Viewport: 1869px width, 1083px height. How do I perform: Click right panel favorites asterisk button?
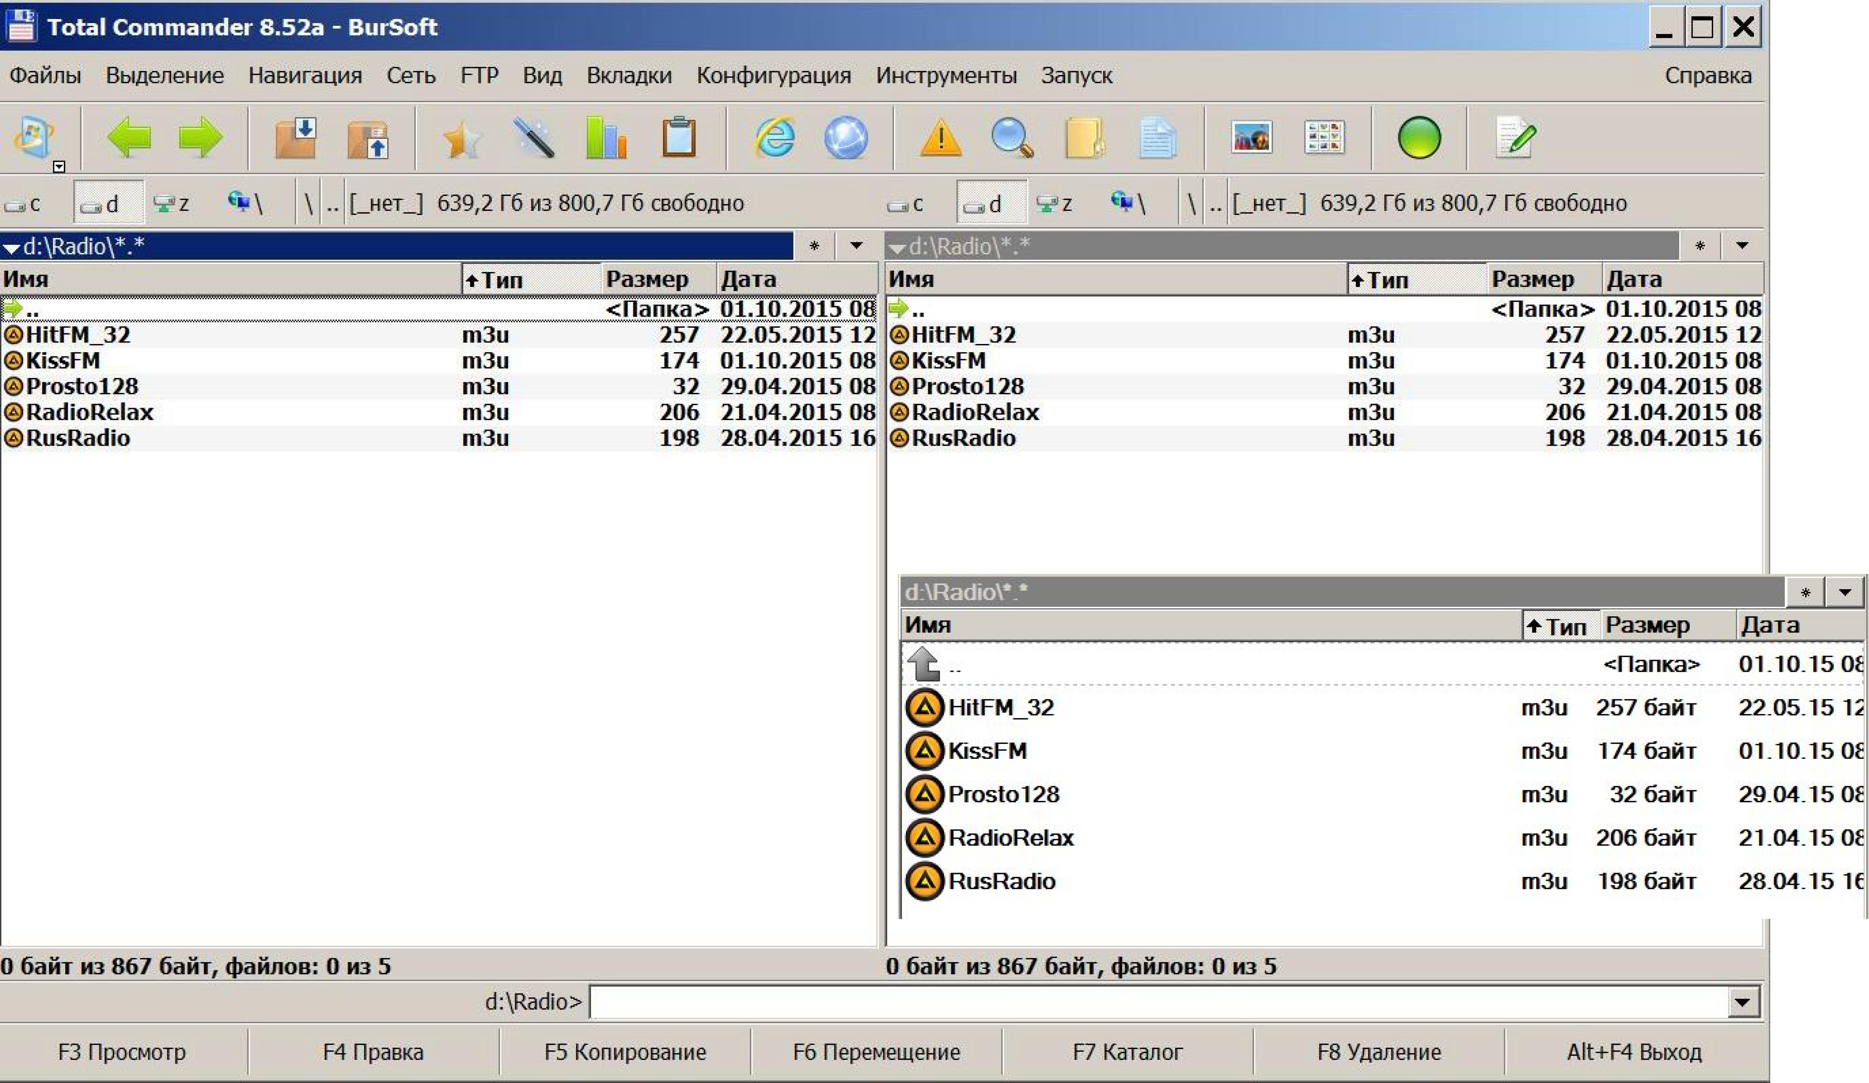click(x=1700, y=246)
